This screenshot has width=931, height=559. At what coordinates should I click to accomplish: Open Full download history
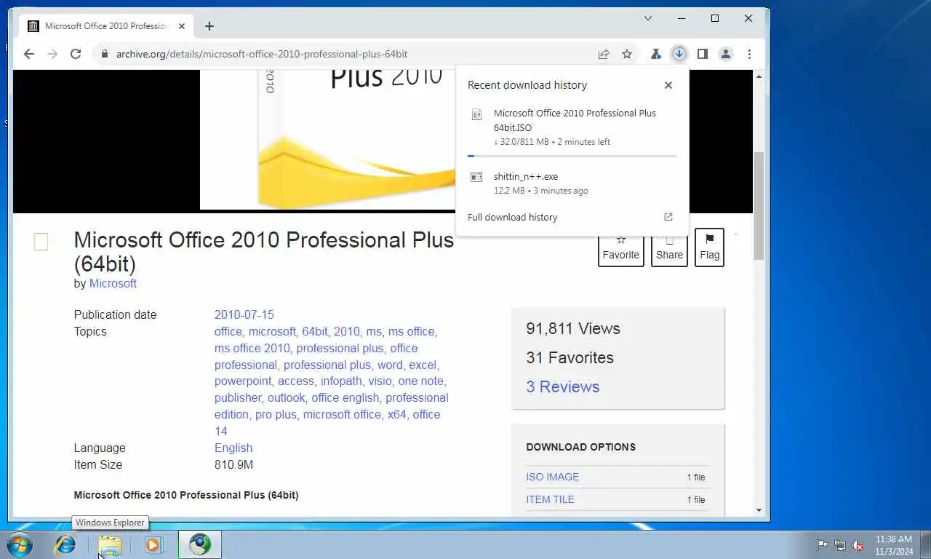(512, 217)
